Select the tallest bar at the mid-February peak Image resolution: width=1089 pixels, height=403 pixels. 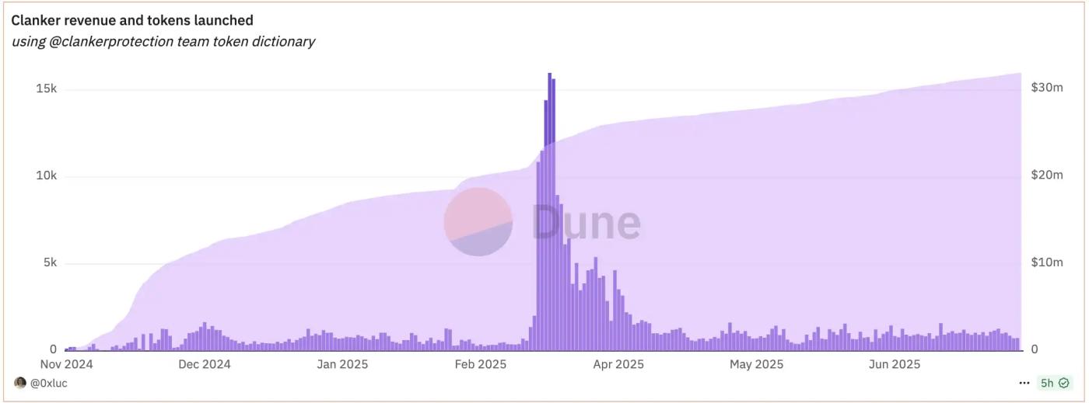[549, 211]
